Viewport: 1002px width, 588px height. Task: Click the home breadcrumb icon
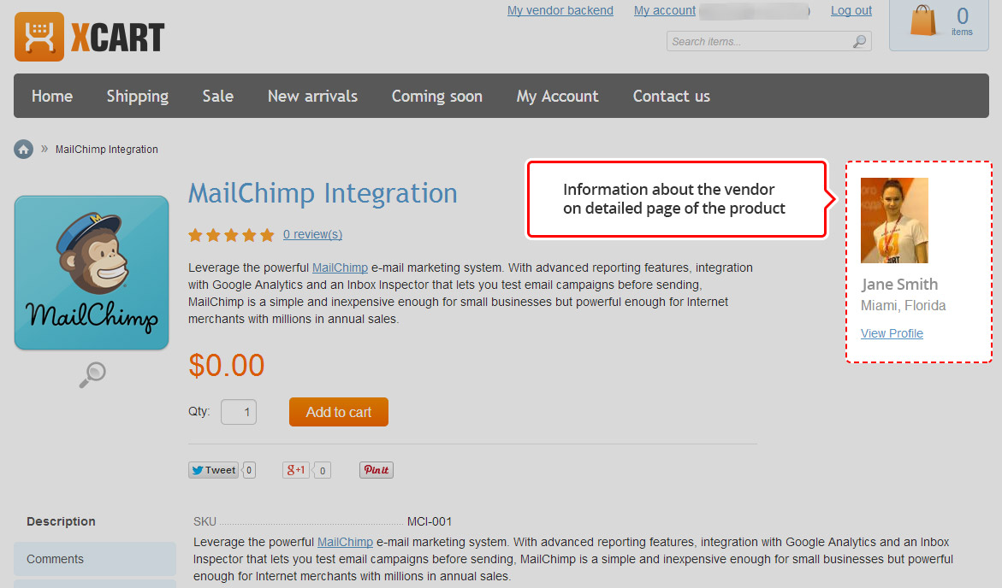click(24, 150)
